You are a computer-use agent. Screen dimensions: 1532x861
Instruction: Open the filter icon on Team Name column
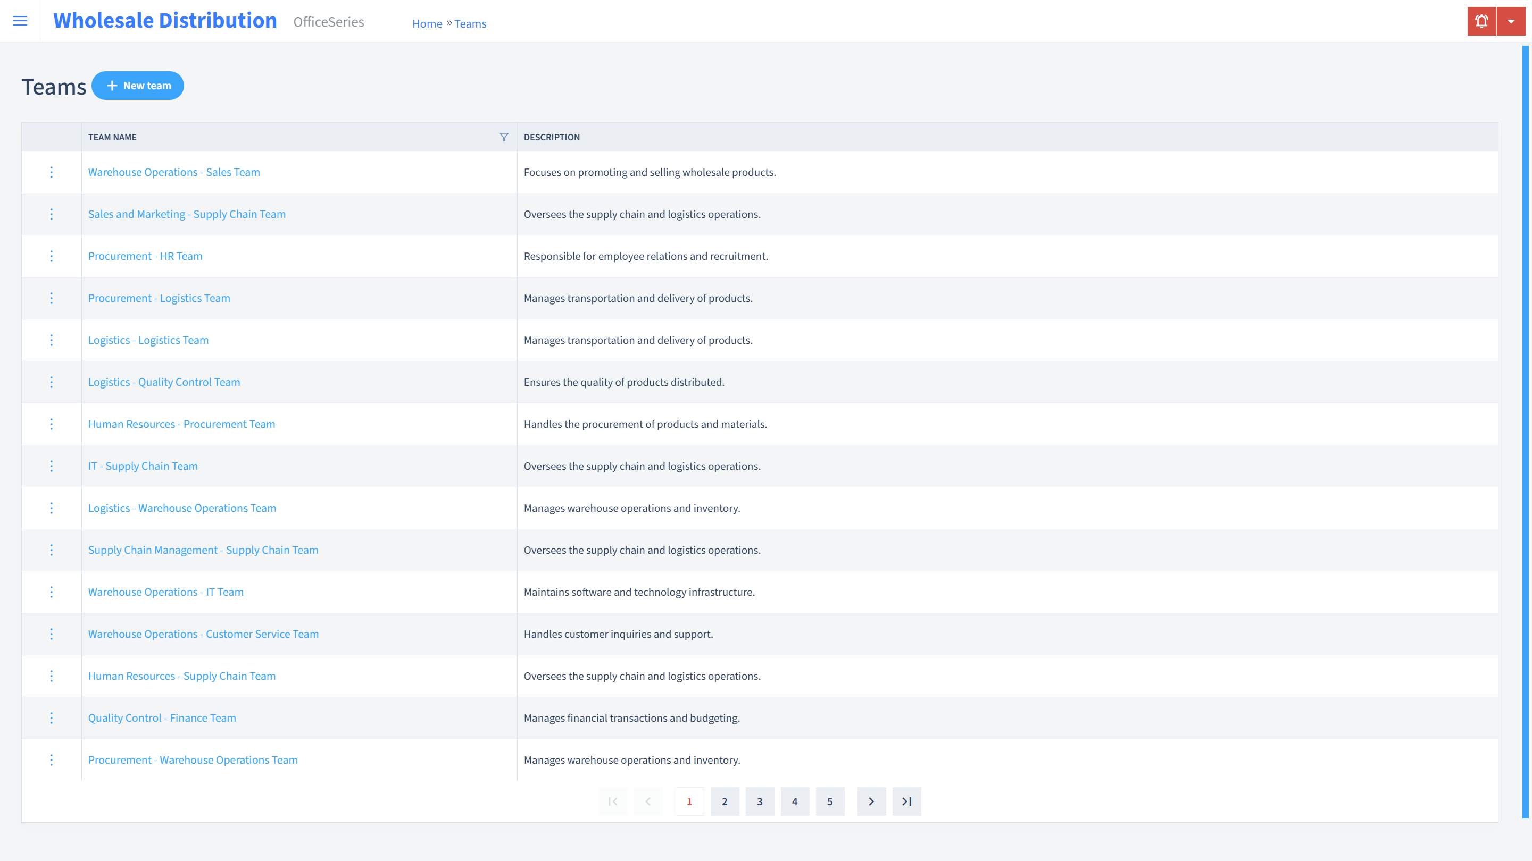[x=504, y=137]
